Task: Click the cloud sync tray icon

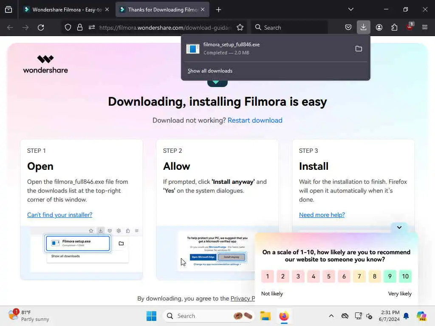Action: point(345,316)
